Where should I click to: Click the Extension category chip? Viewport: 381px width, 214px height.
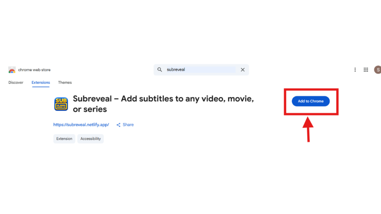(x=64, y=139)
